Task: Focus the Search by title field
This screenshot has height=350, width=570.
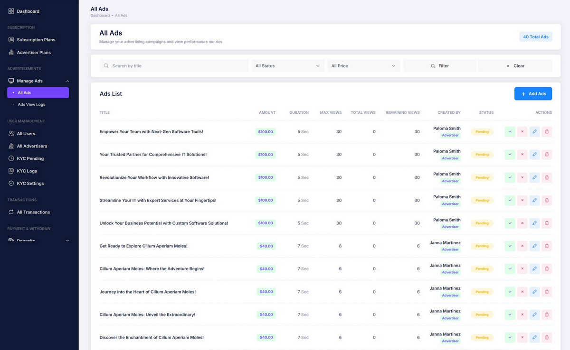Action: click(x=174, y=66)
